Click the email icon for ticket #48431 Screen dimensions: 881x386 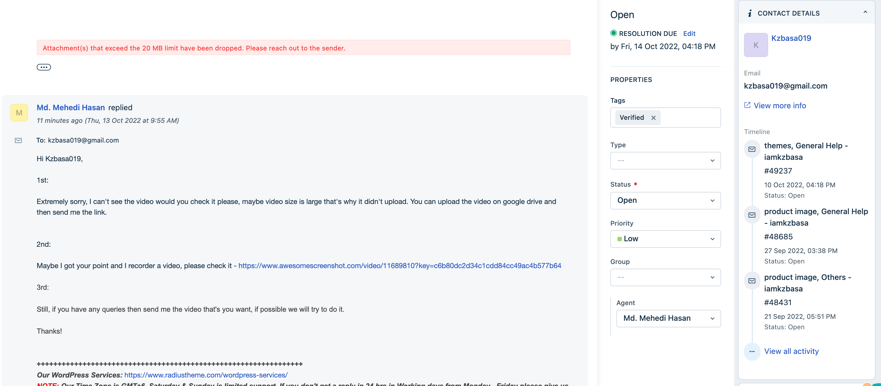752,281
